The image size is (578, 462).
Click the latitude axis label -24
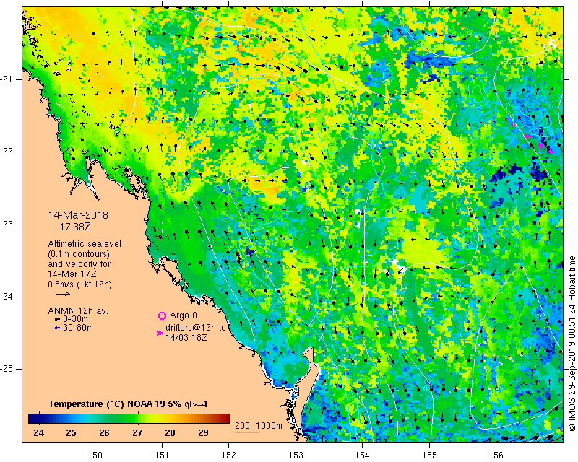(7, 297)
